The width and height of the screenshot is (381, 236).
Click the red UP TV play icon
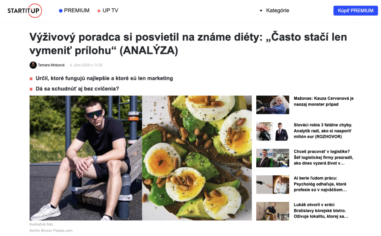pyautogui.click(x=99, y=11)
